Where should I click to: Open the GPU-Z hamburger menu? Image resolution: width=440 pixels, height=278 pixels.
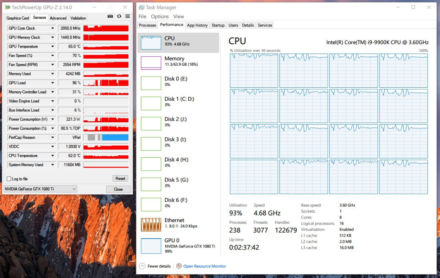(128, 16)
